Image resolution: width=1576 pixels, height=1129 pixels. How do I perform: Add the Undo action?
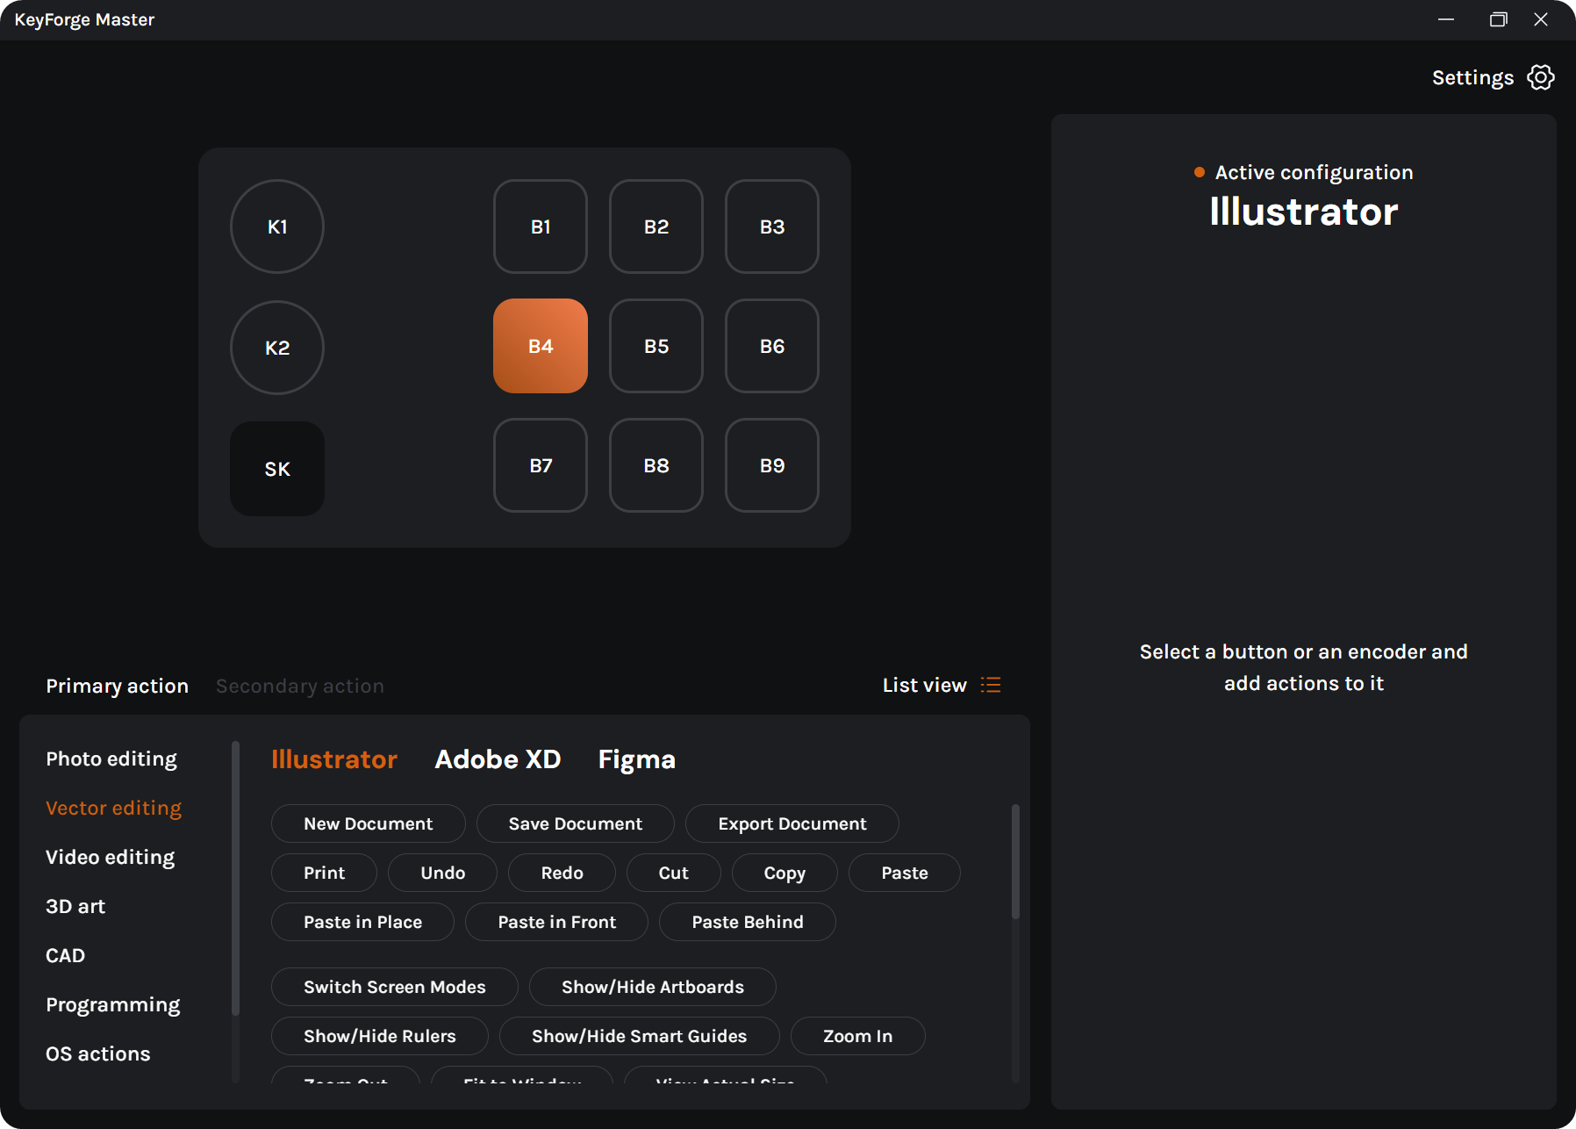[443, 873]
